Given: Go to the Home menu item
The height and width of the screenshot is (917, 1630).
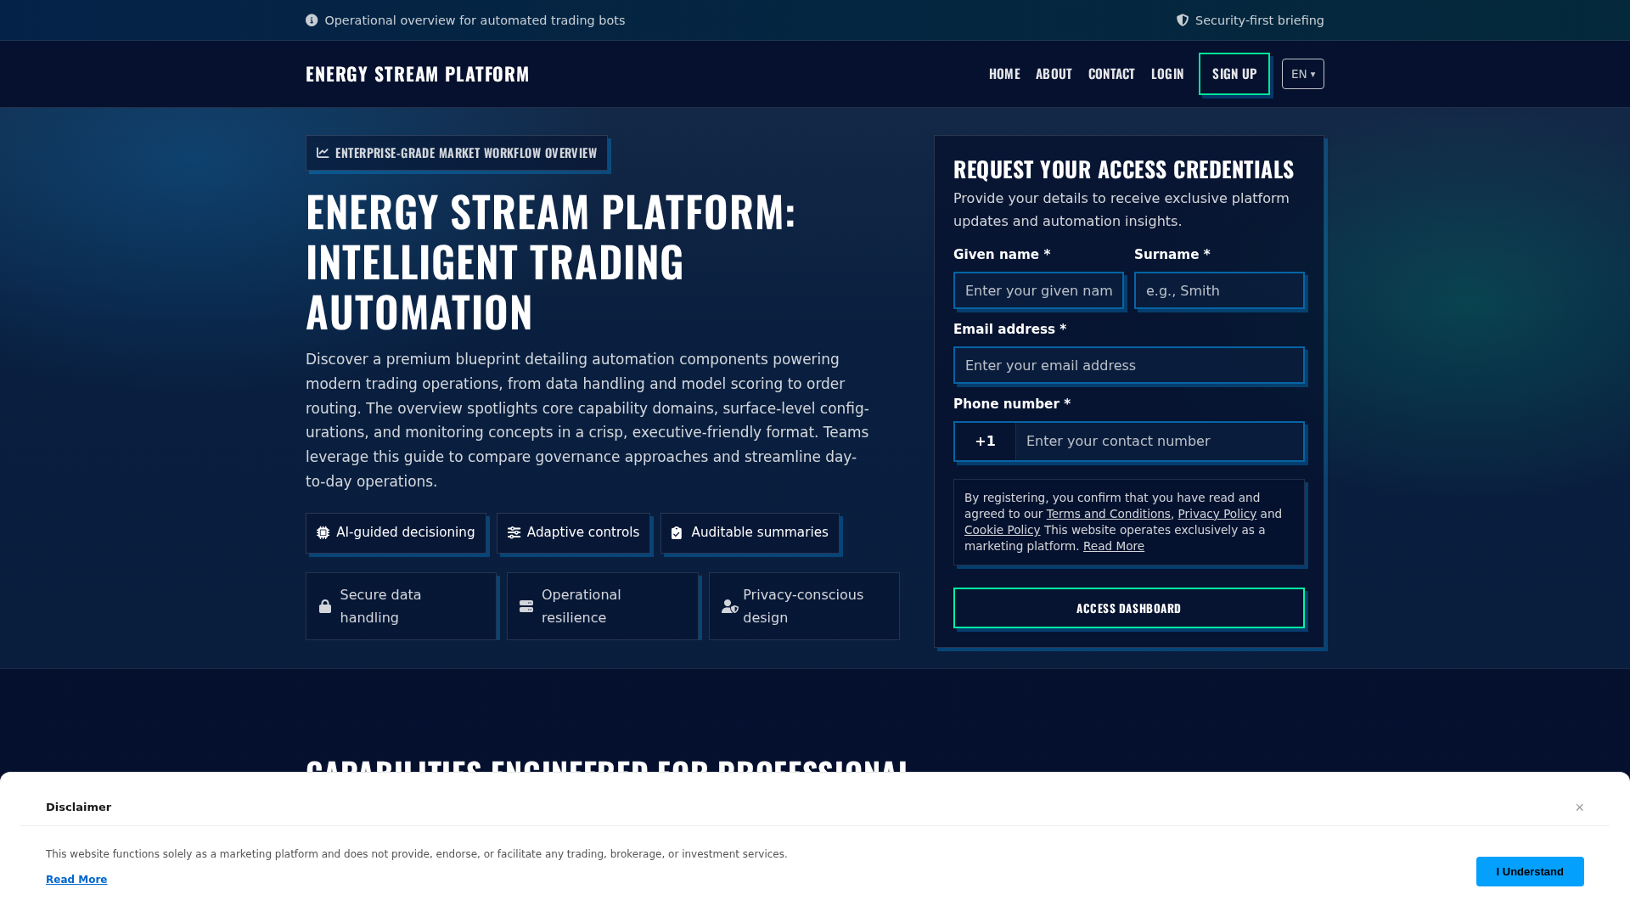Looking at the screenshot, I should (x=1004, y=74).
